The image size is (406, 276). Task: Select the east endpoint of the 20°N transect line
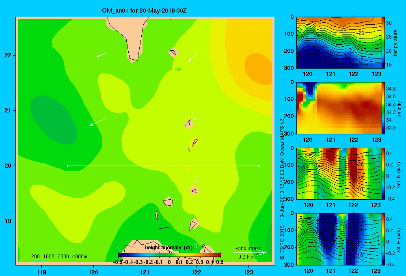point(259,166)
